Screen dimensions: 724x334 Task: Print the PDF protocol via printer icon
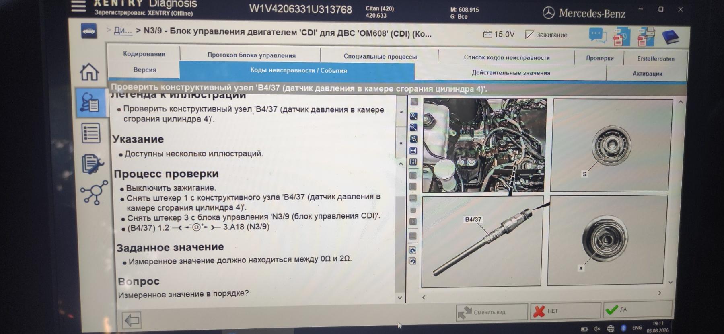point(646,37)
